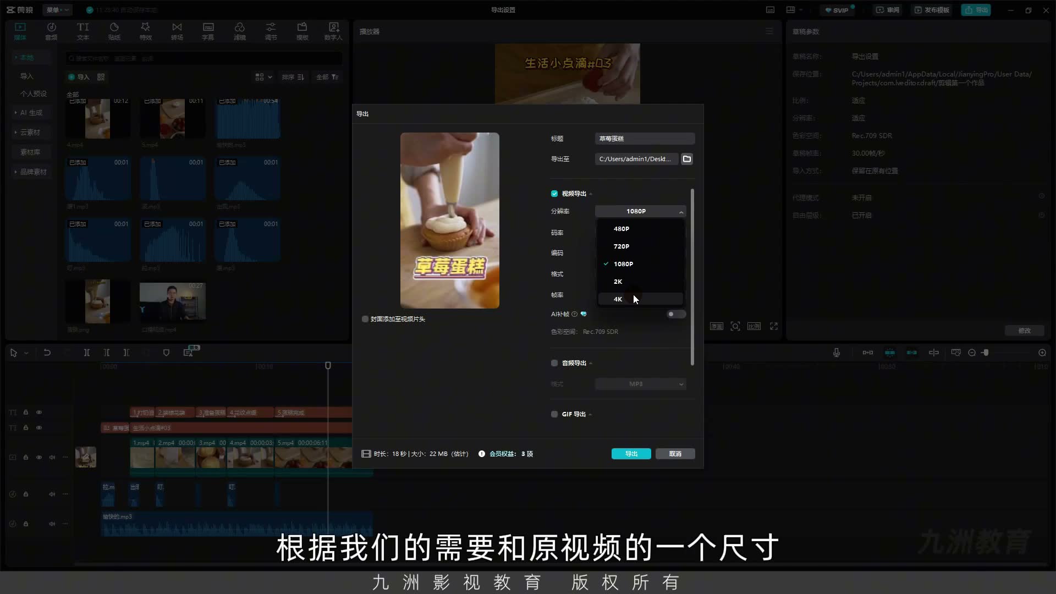Adjust the timeline zoom slider handle
This screenshot has height=594, width=1056.
click(x=986, y=353)
